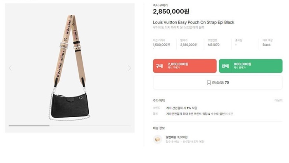Click the green 판매 800,000원 button

[251, 66]
